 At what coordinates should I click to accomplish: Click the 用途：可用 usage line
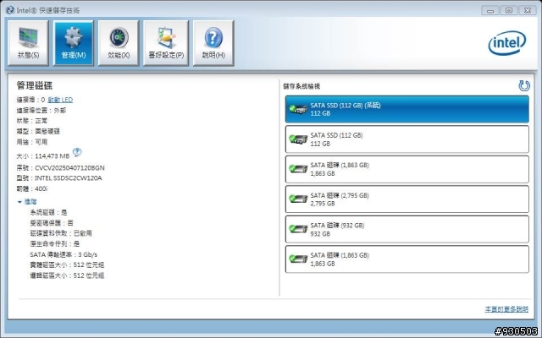pos(32,142)
